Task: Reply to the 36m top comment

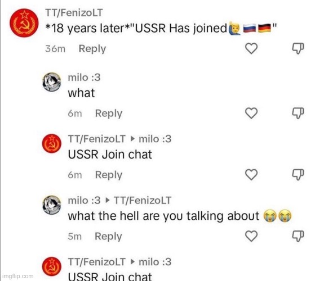Action: point(92,49)
